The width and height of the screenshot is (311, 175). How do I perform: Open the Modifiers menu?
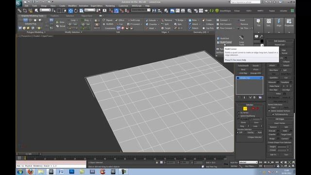click(x=72, y=6)
